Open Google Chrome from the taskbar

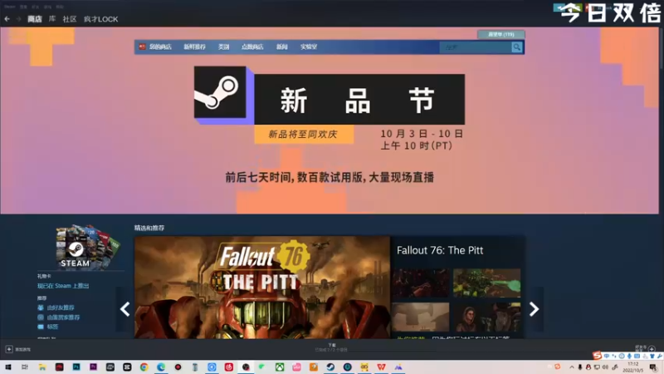click(144, 367)
